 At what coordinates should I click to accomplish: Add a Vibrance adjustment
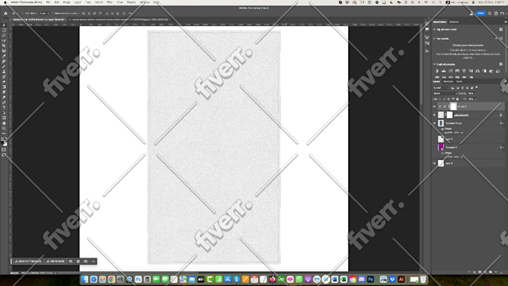[x=464, y=71]
